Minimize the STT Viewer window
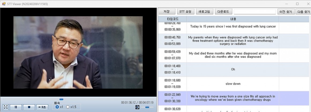This screenshot has height=112, width=311. pyautogui.click(x=287, y=4)
